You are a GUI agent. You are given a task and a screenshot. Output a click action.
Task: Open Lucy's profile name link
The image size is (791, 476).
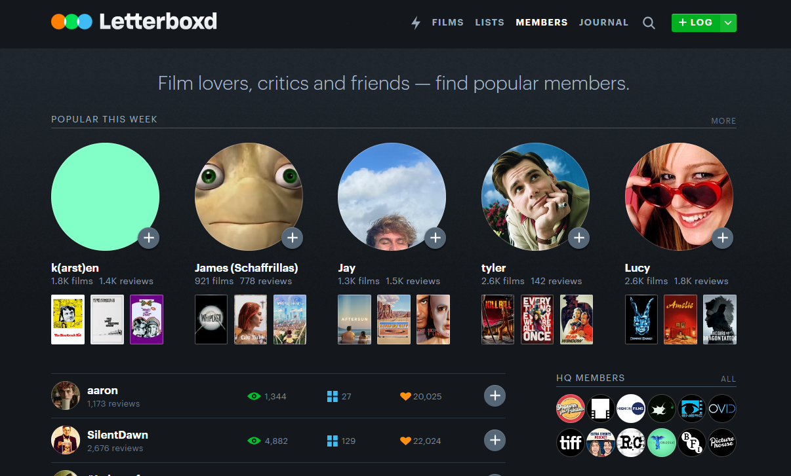click(638, 268)
